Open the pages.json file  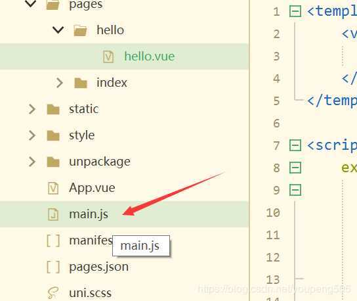coord(98,267)
